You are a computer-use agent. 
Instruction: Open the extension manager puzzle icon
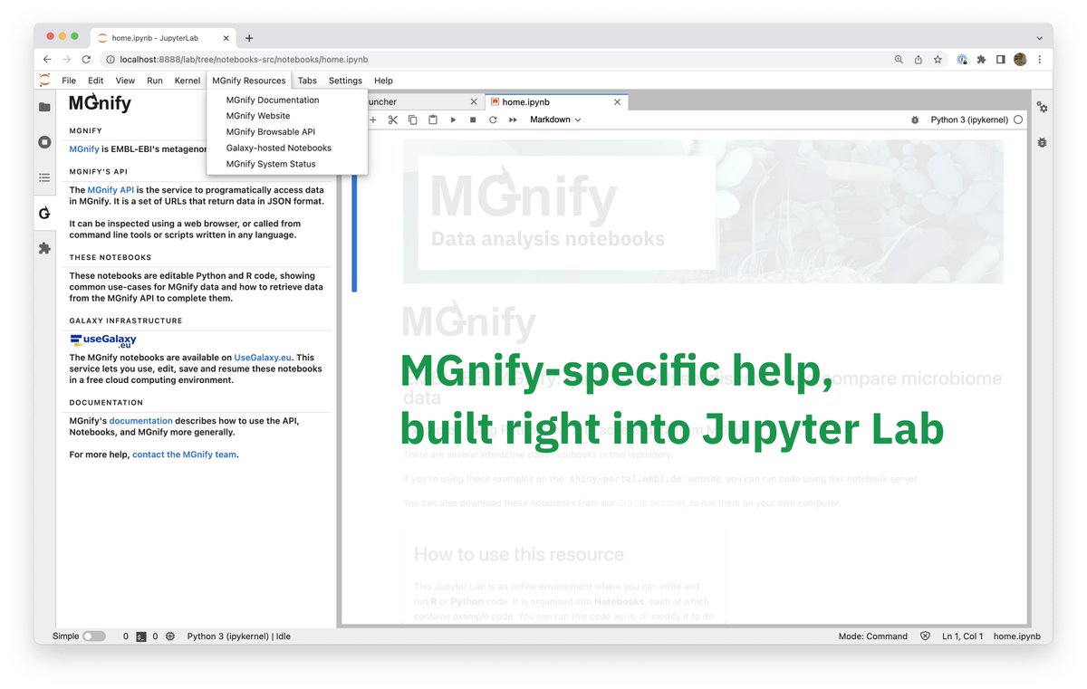tap(44, 248)
